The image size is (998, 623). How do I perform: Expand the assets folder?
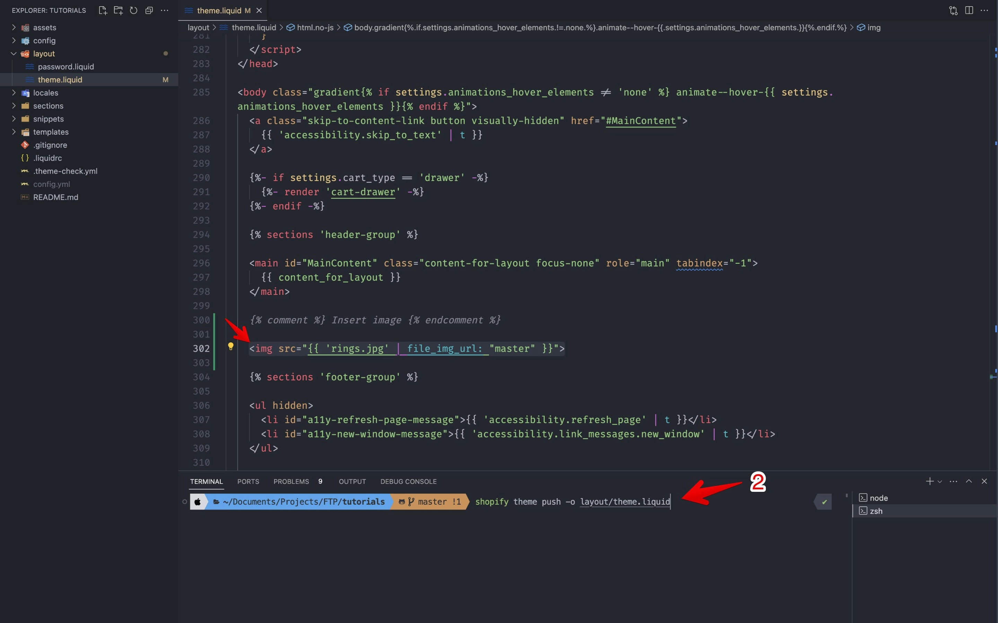tap(89, 28)
